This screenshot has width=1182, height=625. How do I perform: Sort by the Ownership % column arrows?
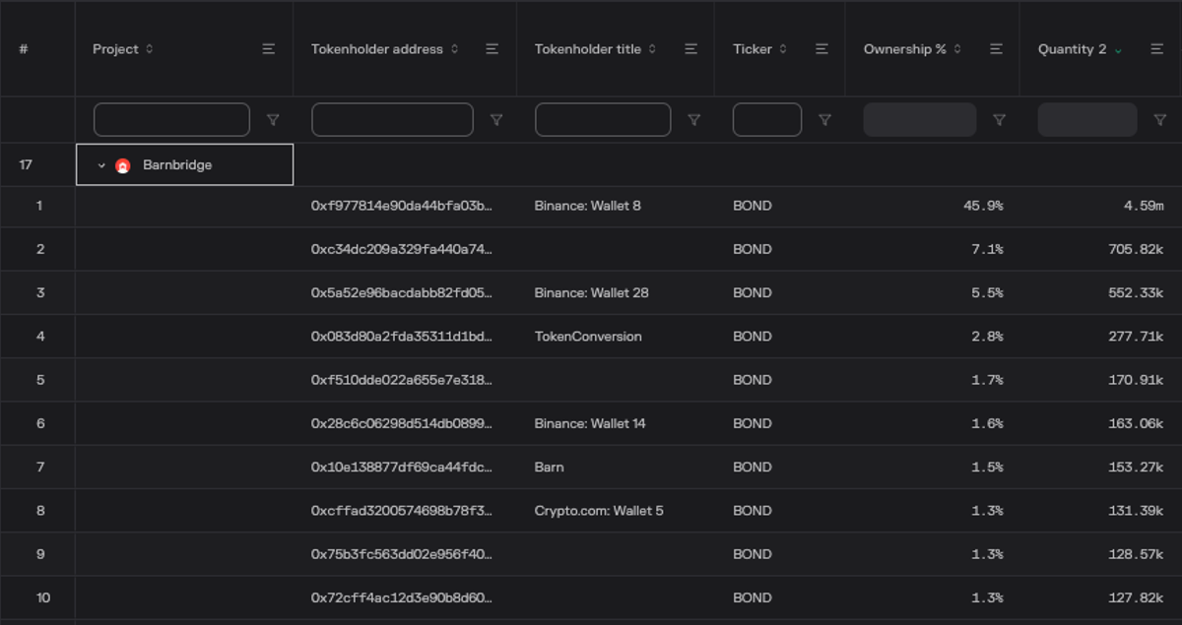point(957,49)
